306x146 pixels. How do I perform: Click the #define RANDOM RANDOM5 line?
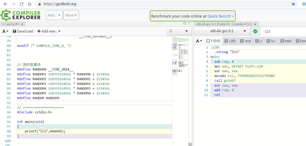click(38, 98)
